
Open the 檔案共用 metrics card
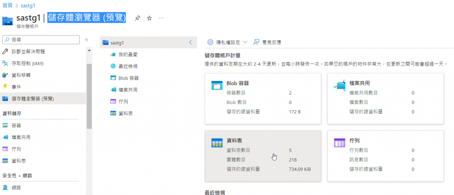pyautogui.click(x=386, y=99)
